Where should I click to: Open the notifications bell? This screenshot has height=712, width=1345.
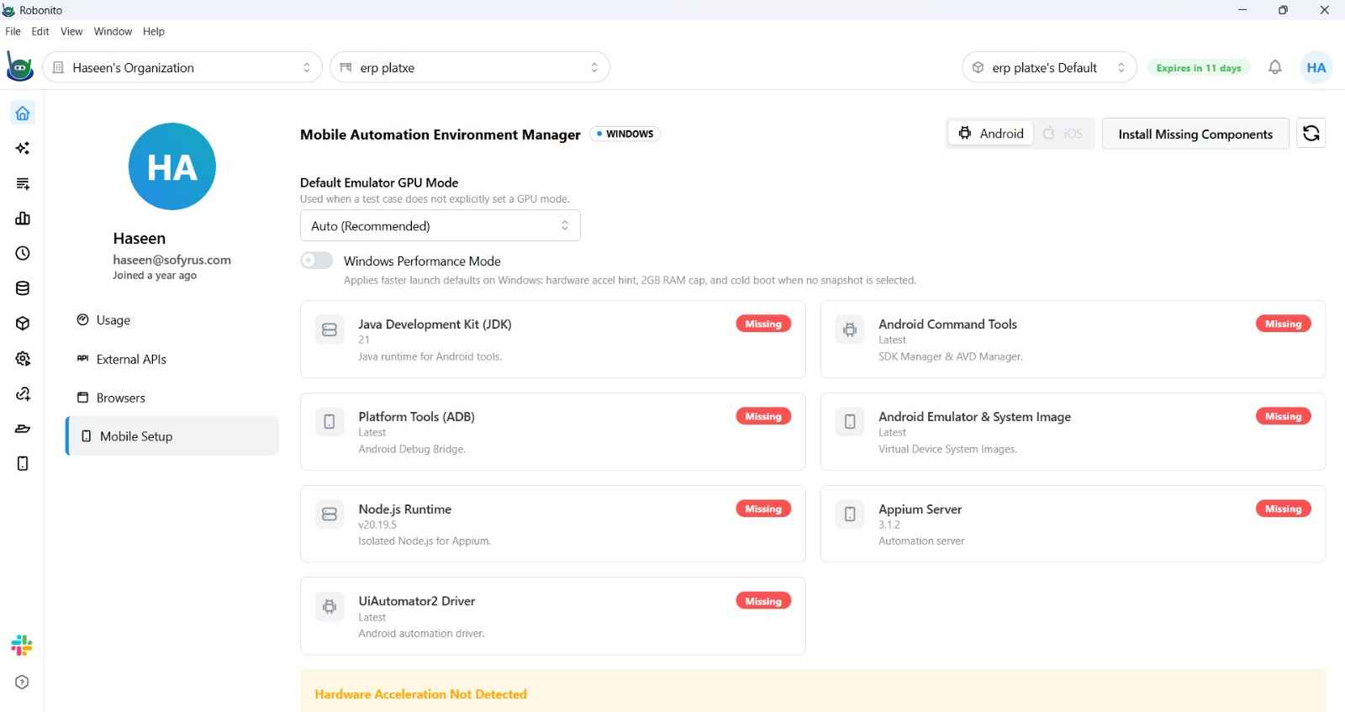coord(1275,67)
